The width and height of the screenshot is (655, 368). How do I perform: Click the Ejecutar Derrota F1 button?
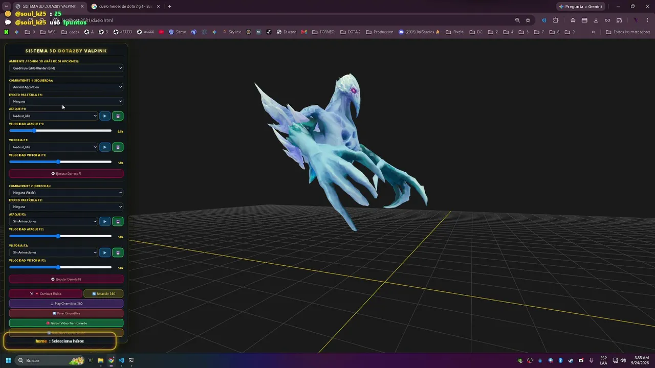[x=66, y=174]
